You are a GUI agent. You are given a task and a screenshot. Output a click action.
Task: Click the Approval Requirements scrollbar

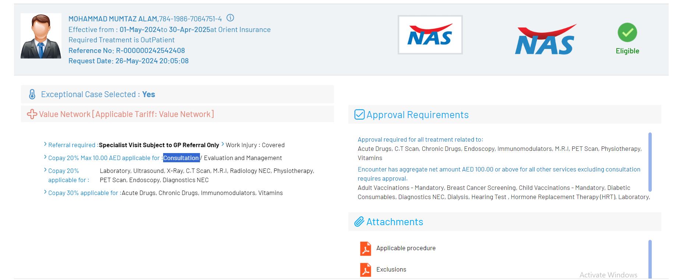coord(650,162)
